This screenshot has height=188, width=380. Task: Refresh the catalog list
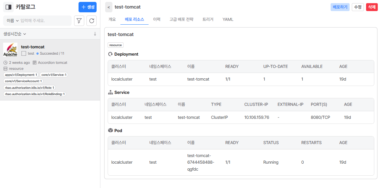coord(92,21)
